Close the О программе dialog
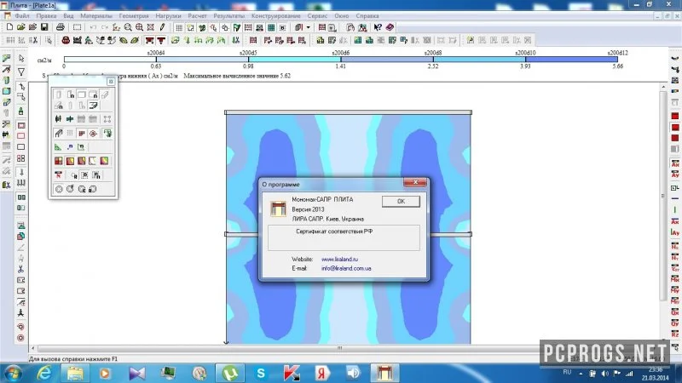This screenshot has height=383, width=682. point(415,182)
